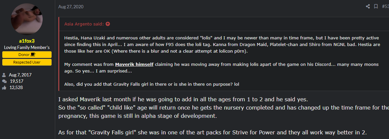Click the Donor badge
Image resolution: width=389 pixels, height=139 pixels.
pyautogui.click(x=27, y=55)
